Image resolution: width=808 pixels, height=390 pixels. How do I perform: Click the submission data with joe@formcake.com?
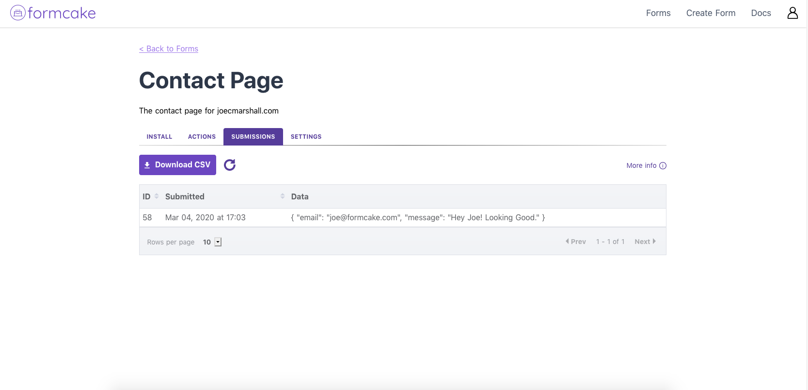[x=418, y=218]
